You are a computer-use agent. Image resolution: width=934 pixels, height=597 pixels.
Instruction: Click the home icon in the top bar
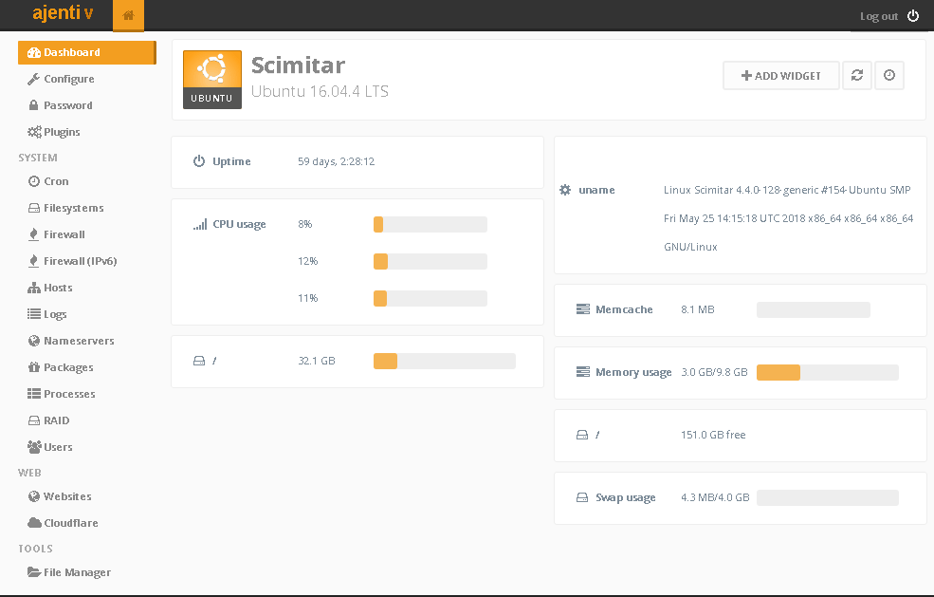pos(127,15)
